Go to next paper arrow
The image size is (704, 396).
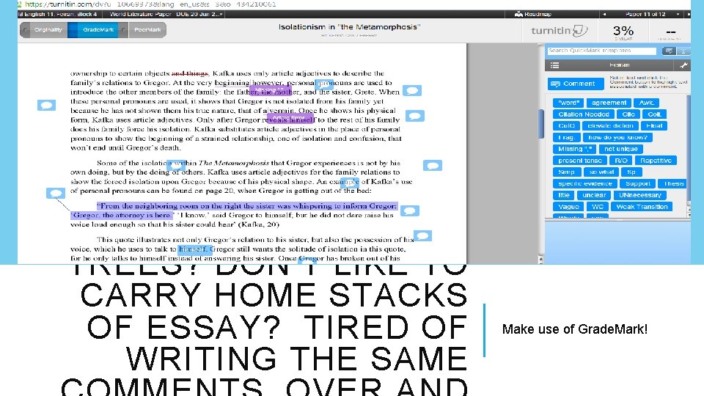pos(689,15)
